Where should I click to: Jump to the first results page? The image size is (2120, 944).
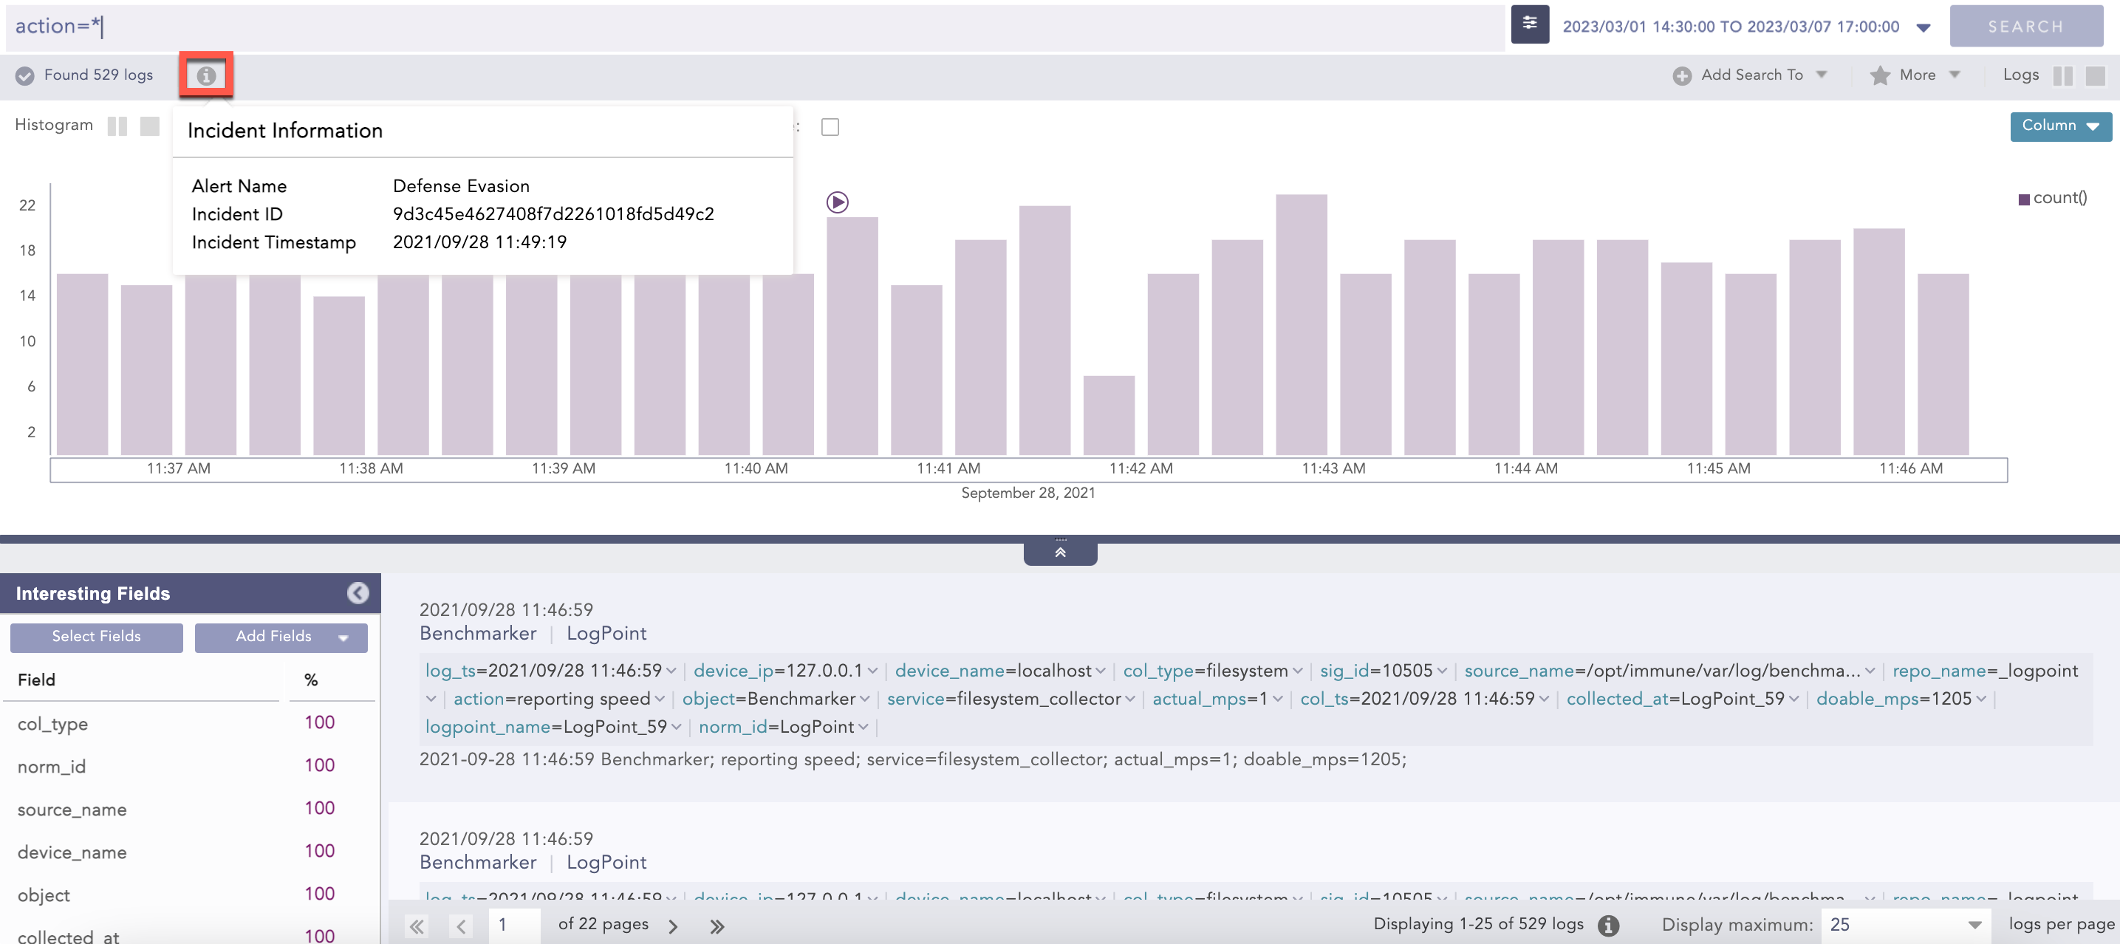(417, 926)
